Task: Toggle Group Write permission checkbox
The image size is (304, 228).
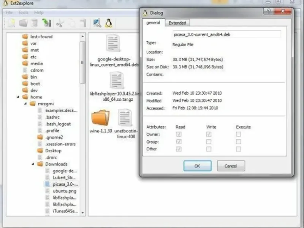Action: tap(209, 141)
